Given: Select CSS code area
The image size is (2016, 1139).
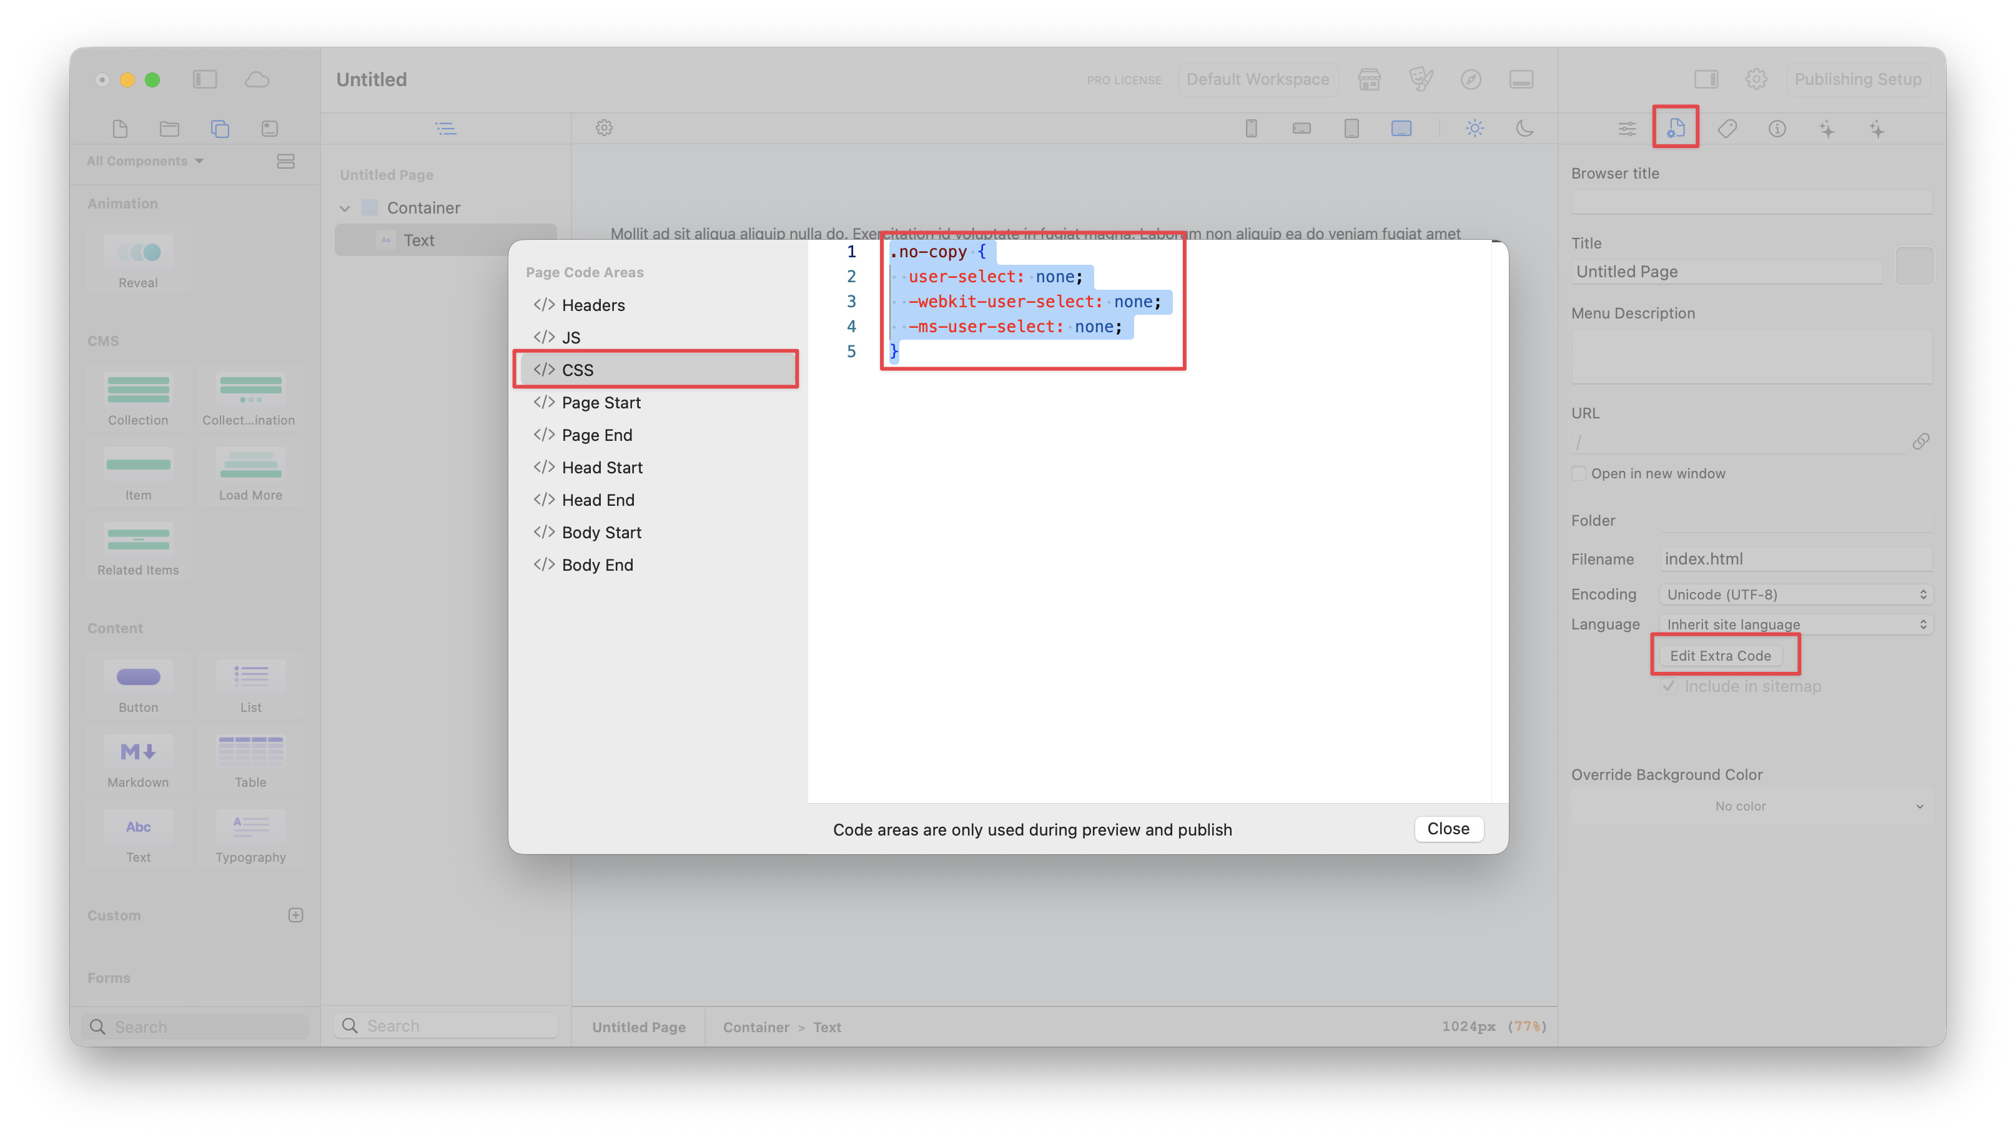Looking at the screenshot, I should [x=658, y=370].
